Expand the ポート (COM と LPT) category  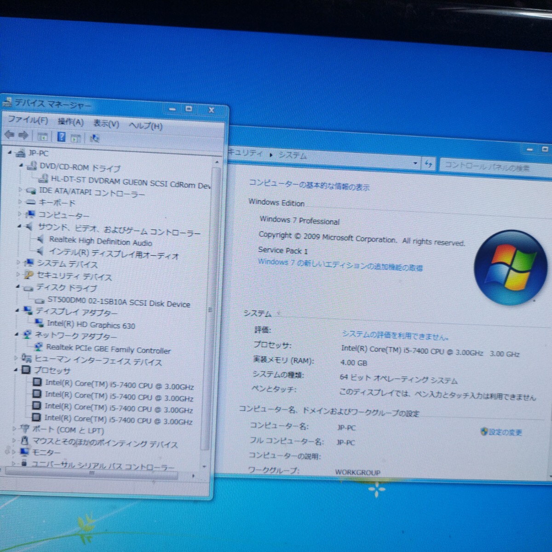[15, 428]
